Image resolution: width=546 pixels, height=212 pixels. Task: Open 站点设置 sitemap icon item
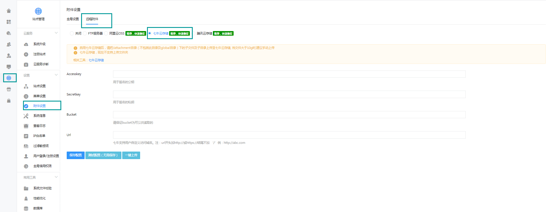[26, 86]
